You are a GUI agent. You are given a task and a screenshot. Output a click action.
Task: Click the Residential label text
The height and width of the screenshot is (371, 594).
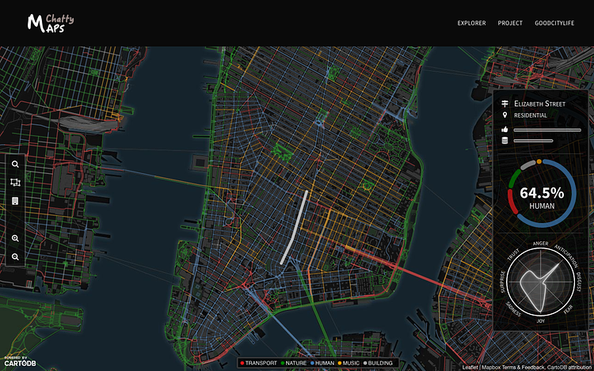point(531,115)
